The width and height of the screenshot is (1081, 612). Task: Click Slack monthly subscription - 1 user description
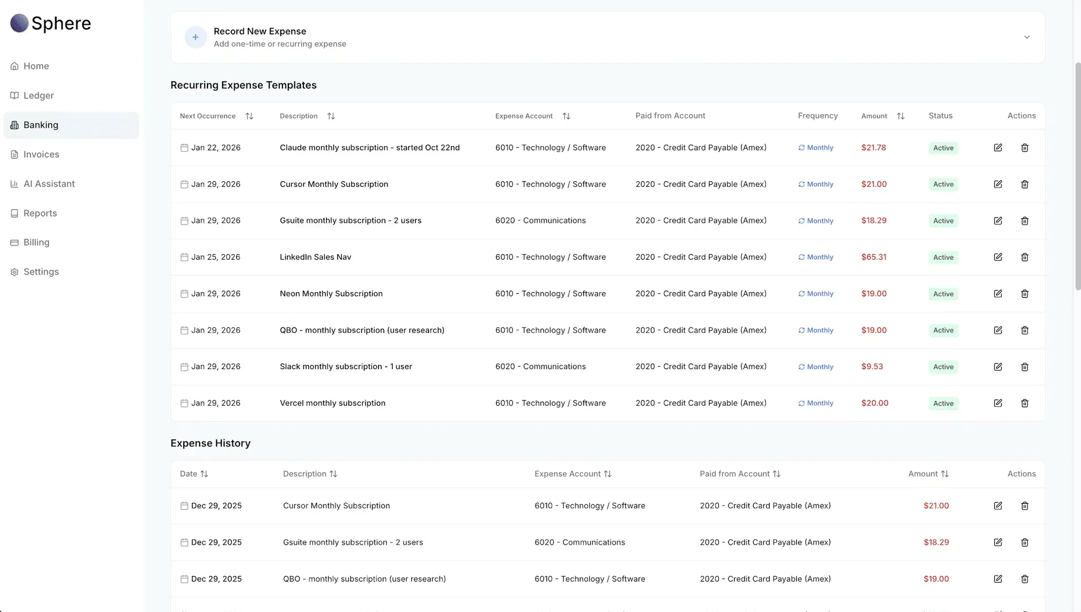pos(346,366)
